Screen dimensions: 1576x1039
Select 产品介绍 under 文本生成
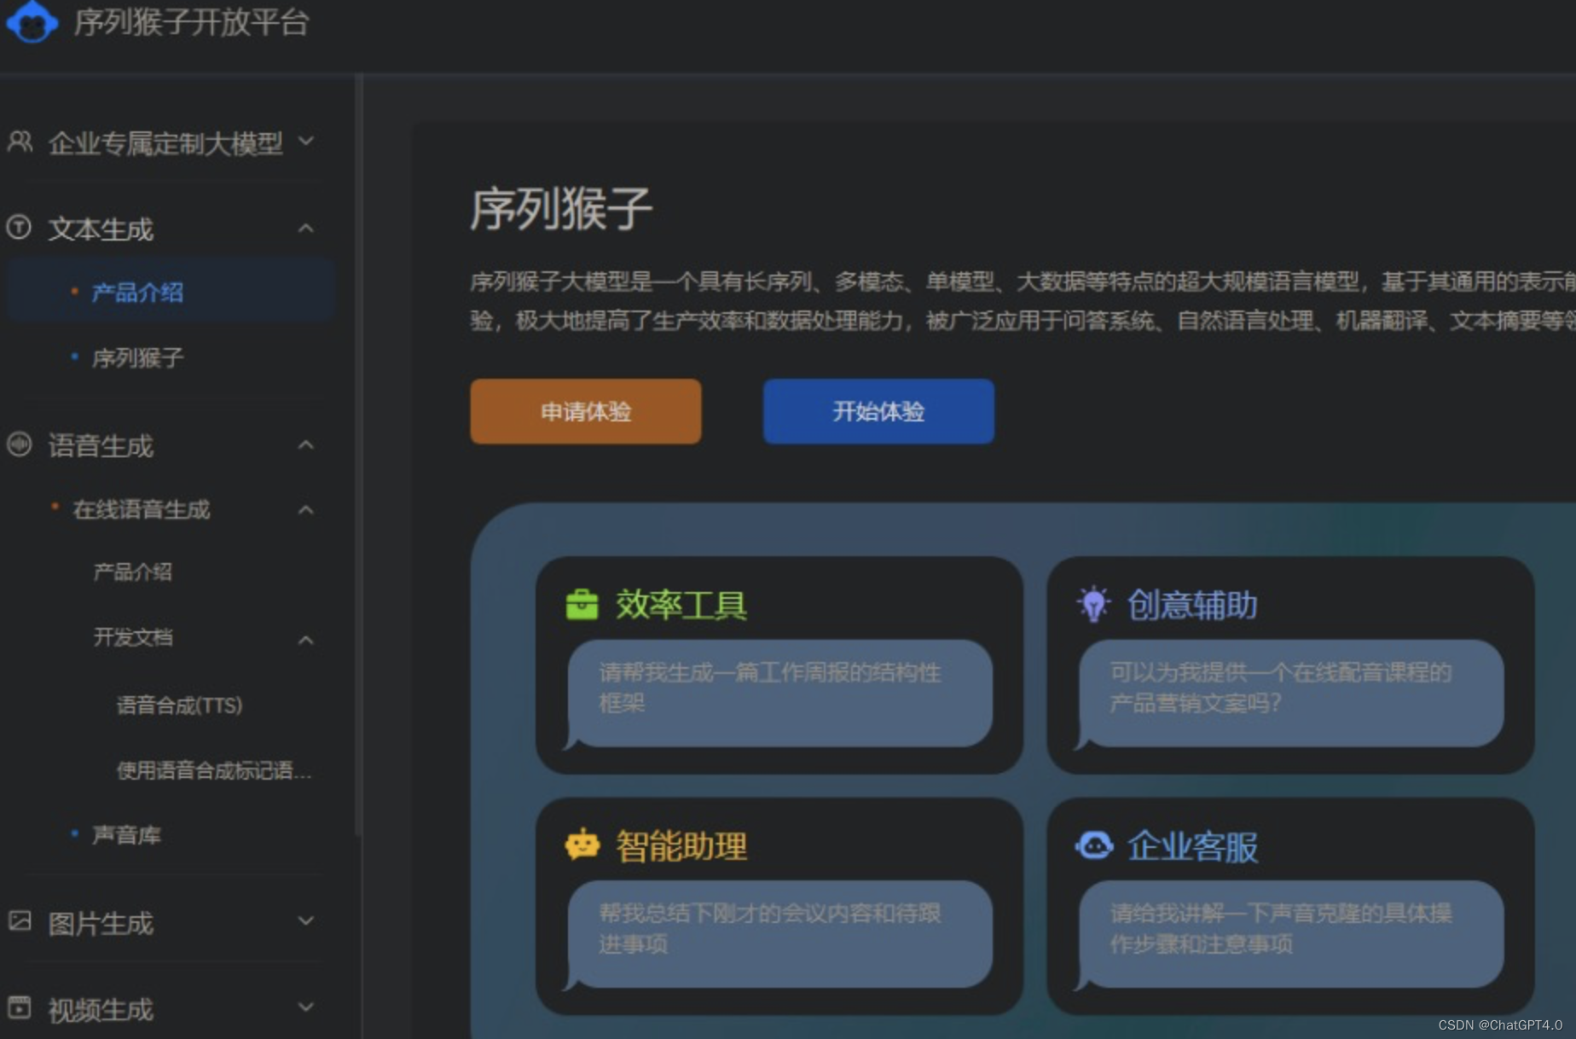(x=170, y=292)
